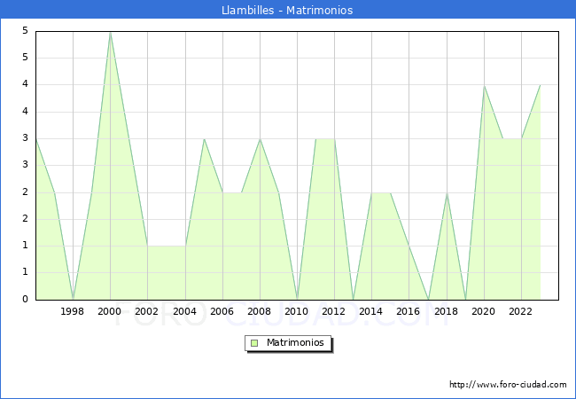Click the 2014 x-axis label
The image size is (576, 399).
point(371,311)
